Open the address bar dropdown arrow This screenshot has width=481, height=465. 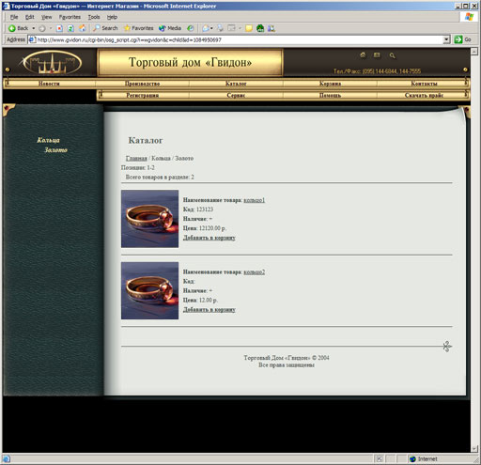[446, 39]
